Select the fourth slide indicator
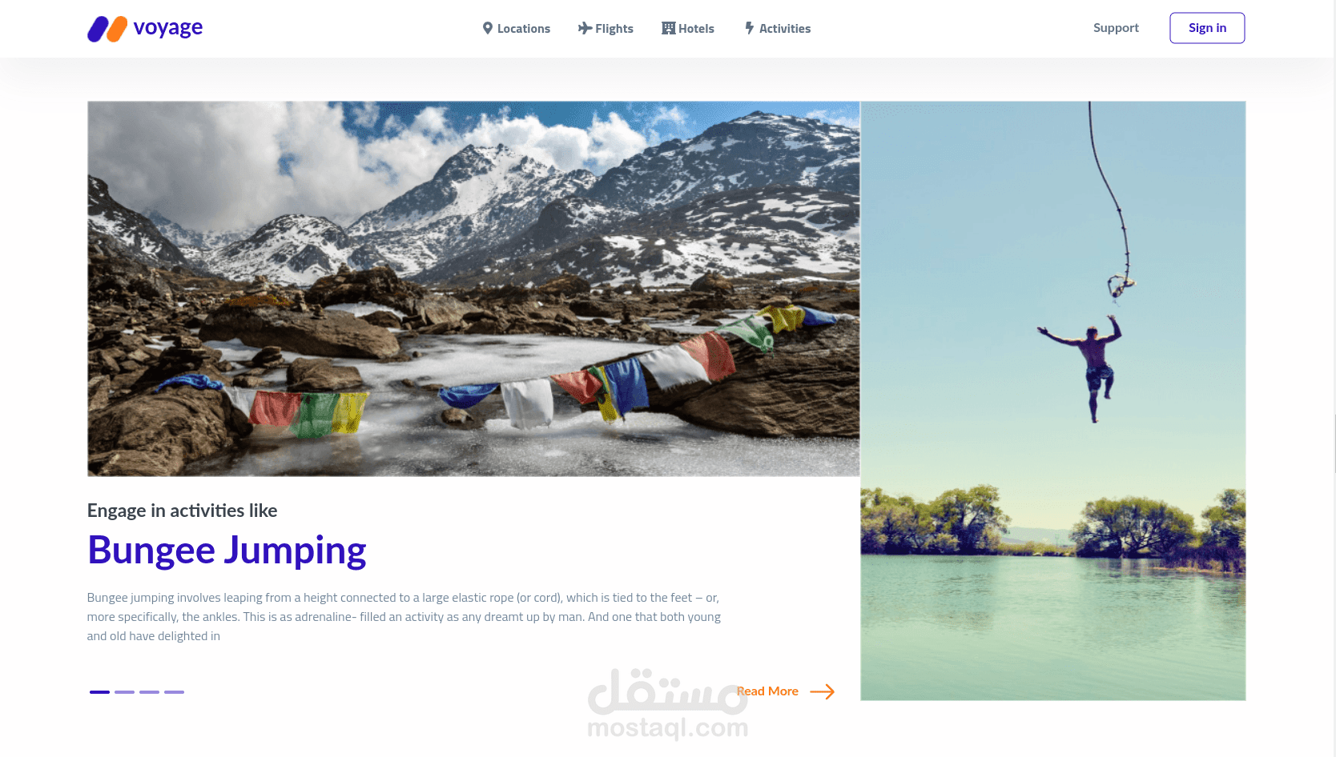This screenshot has height=757, width=1336. click(174, 692)
